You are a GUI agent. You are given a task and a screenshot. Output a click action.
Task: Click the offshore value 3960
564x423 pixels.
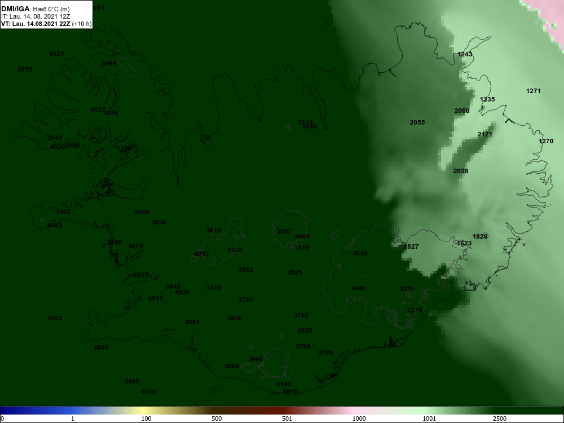click(x=132, y=381)
